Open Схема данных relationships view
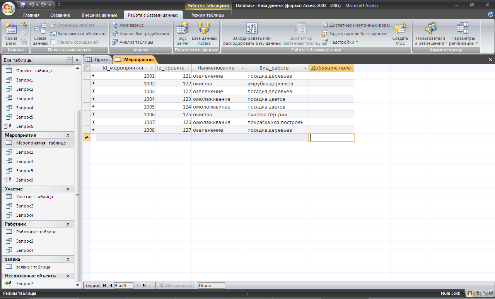 [40, 34]
